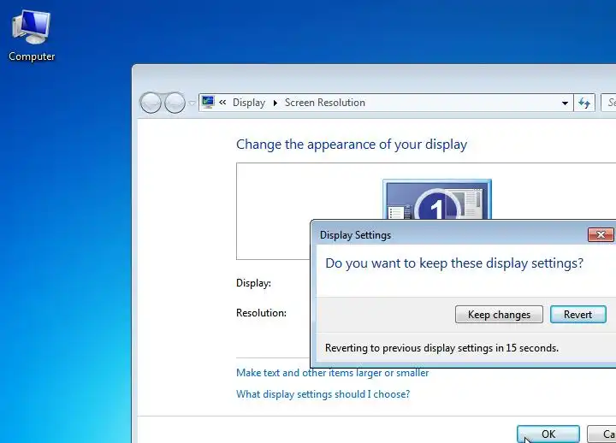Viewport: 616px width, 443px height.
Task: Click the Refresh button beside address bar
Action: click(584, 103)
